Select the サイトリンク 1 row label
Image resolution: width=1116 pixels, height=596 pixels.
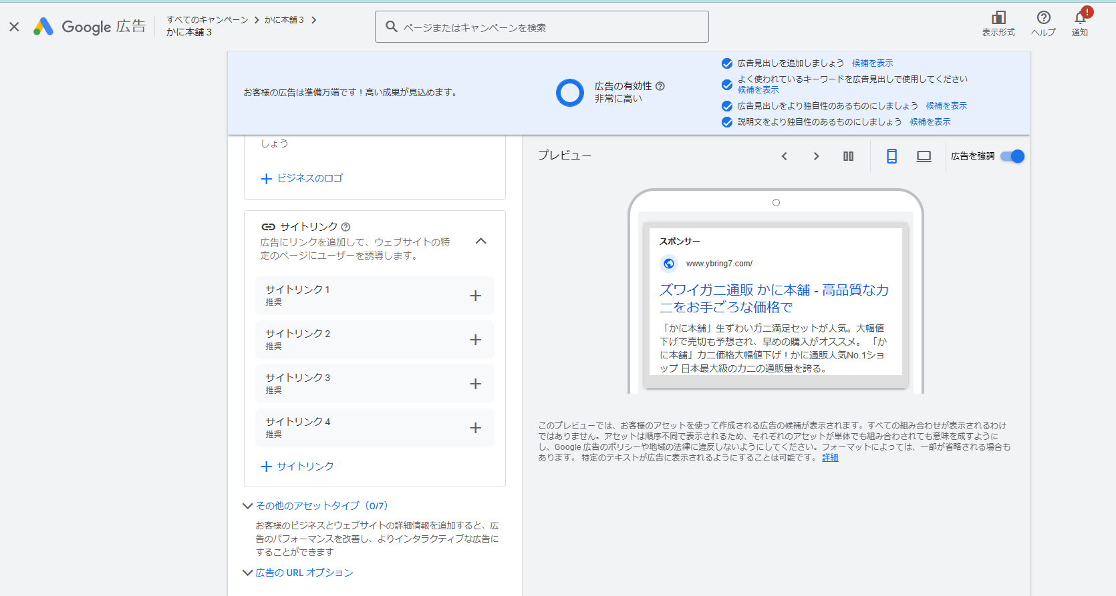pyautogui.click(x=297, y=290)
